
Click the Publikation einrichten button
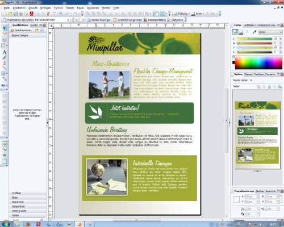[18, 20]
